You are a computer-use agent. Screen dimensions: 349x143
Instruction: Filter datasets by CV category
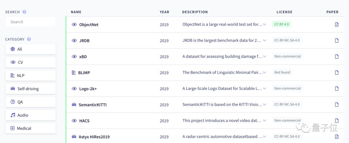pos(30,62)
